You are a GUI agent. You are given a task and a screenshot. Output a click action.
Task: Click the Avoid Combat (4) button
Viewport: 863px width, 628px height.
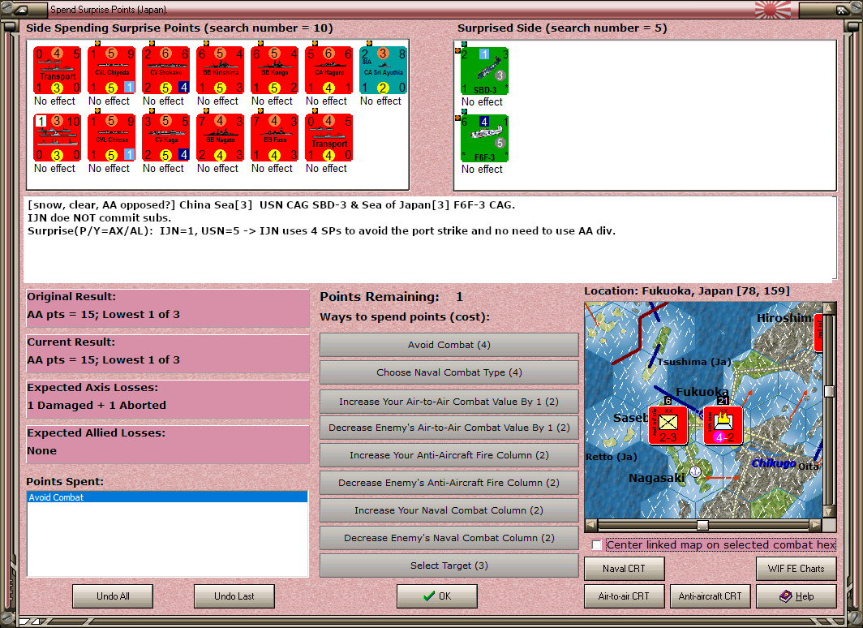[x=449, y=345]
